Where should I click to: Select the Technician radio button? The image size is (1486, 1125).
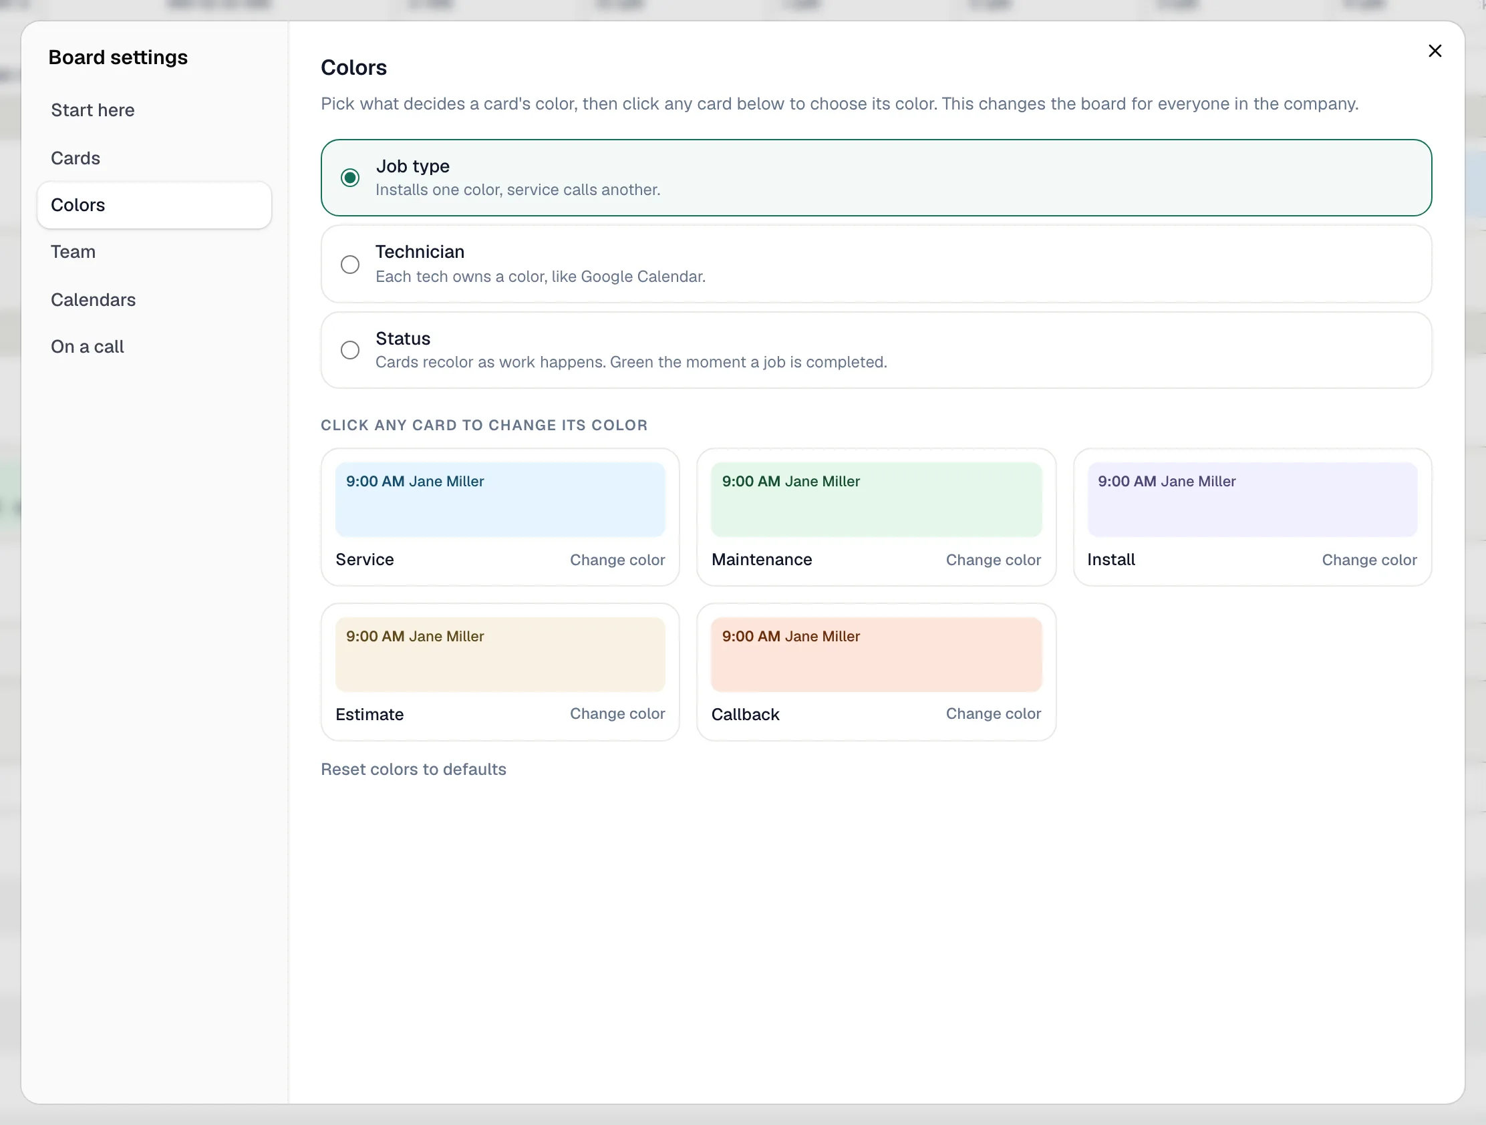pyautogui.click(x=350, y=265)
